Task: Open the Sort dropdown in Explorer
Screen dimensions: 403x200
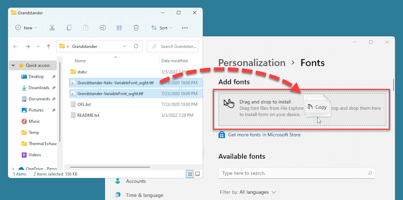Action: point(162,28)
